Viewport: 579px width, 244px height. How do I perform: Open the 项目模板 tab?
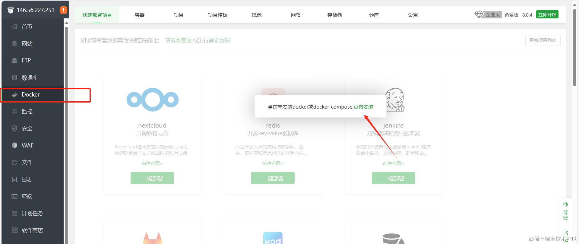[218, 15]
